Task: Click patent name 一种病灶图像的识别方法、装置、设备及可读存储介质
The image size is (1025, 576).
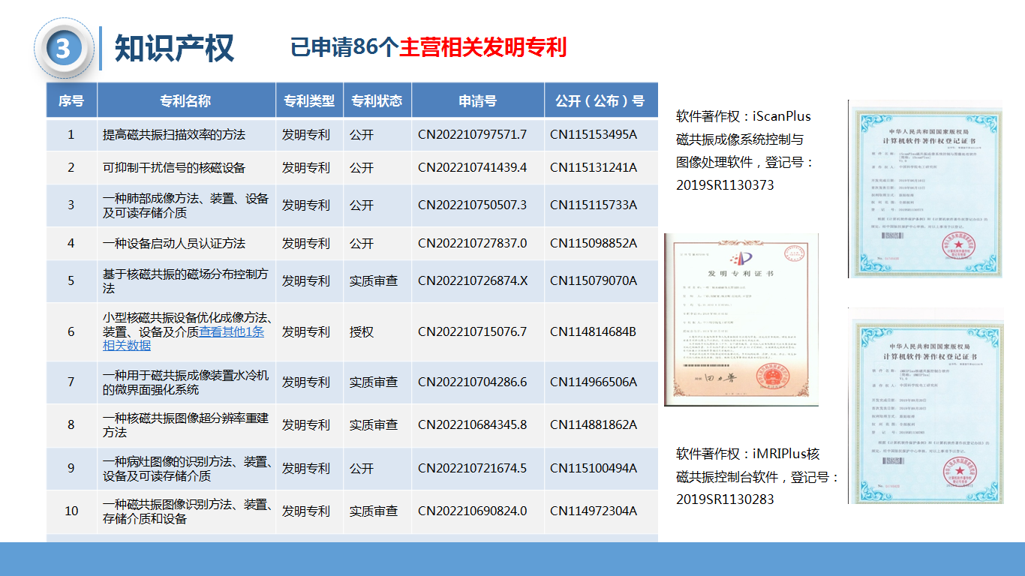Action: [188, 469]
